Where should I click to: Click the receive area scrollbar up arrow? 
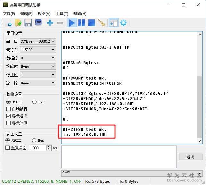pos(200,34)
